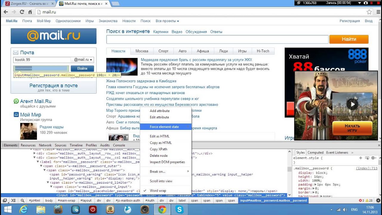382x215 pixels.
Task: Show the DevTools console drawer icon
Action: tap(13, 200)
